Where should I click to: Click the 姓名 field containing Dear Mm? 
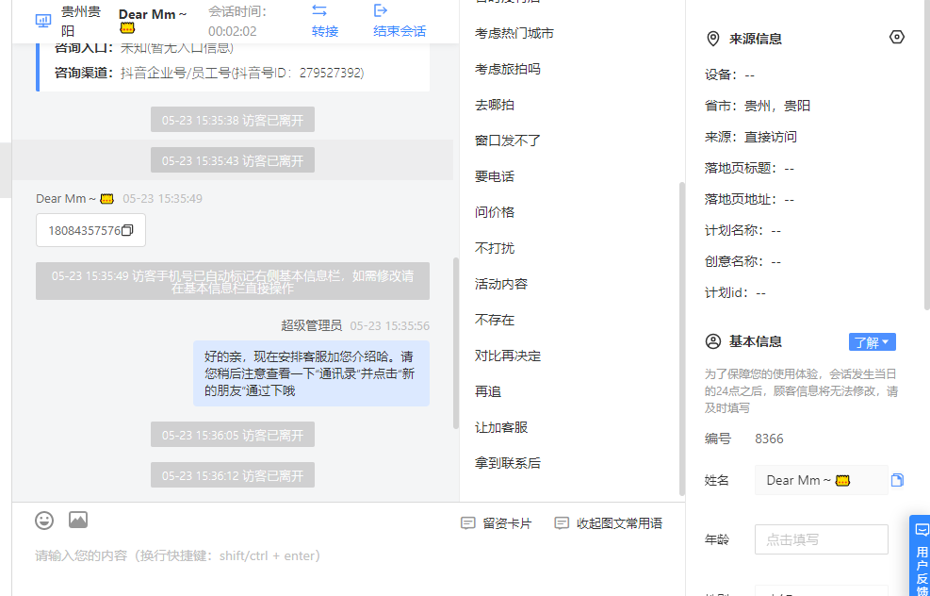821,480
